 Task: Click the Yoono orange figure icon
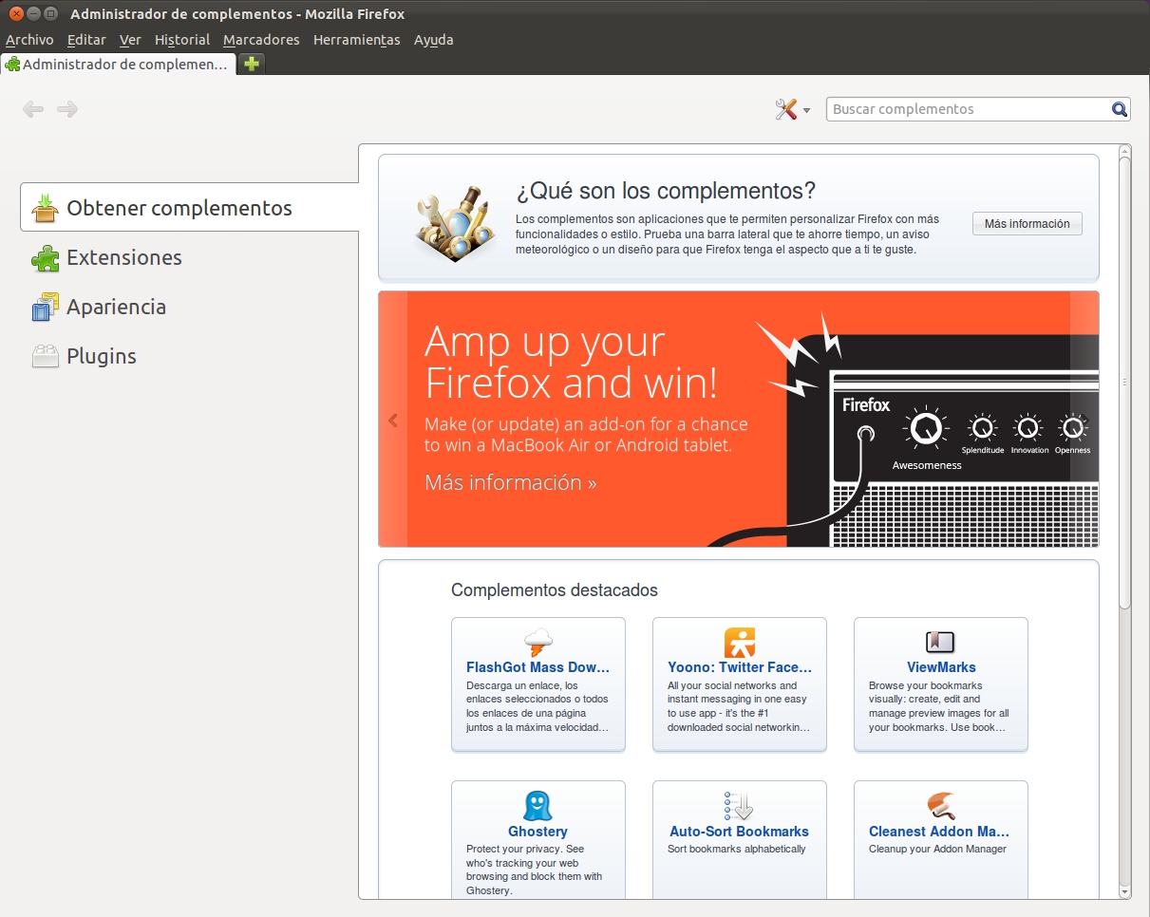pos(739,643)
